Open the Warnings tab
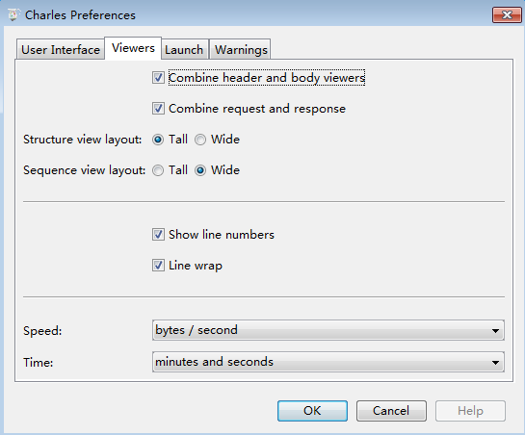 click(241, 49)
